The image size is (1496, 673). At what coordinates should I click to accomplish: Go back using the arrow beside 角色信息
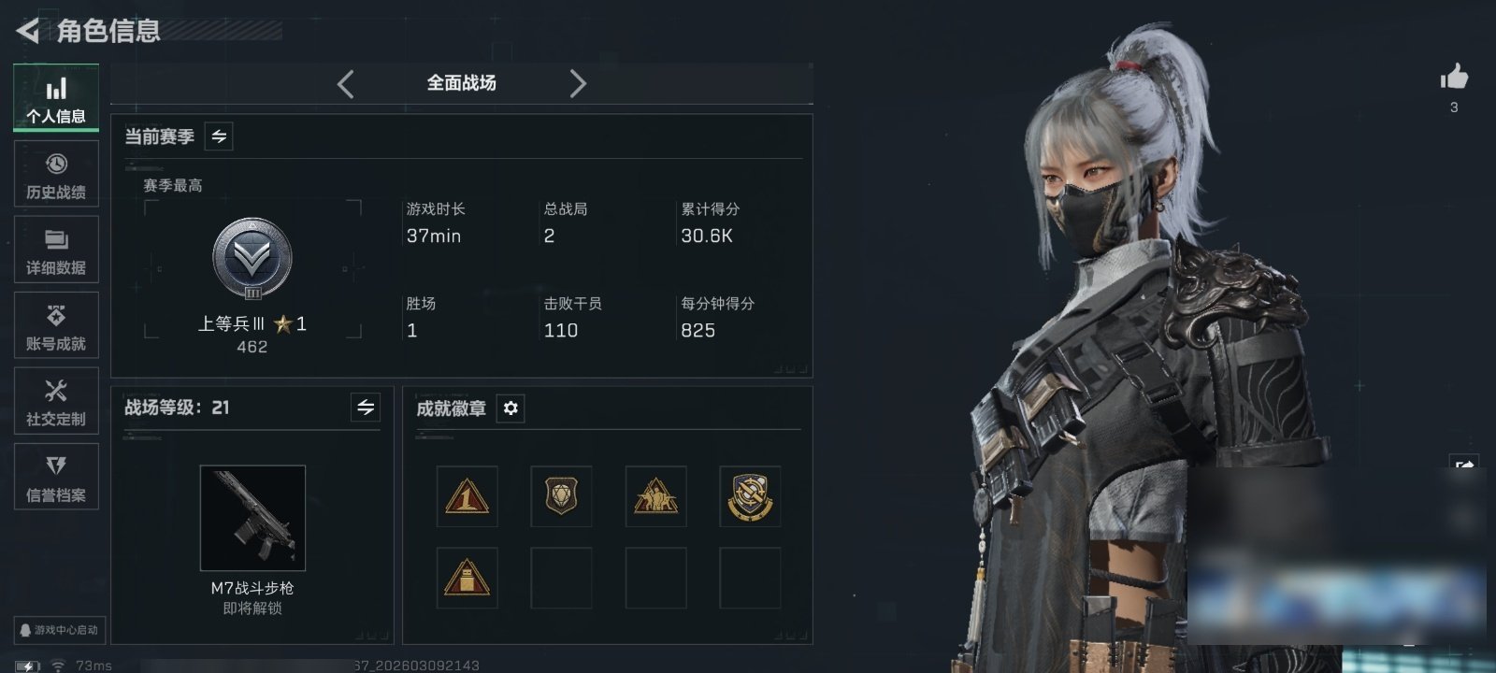pyautogui.click(x=27, y=31)
